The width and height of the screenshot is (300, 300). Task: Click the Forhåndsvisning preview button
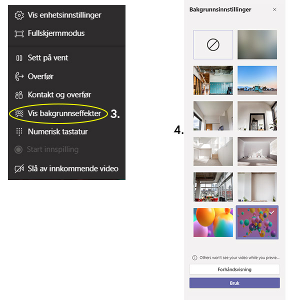tap(234, 269)
